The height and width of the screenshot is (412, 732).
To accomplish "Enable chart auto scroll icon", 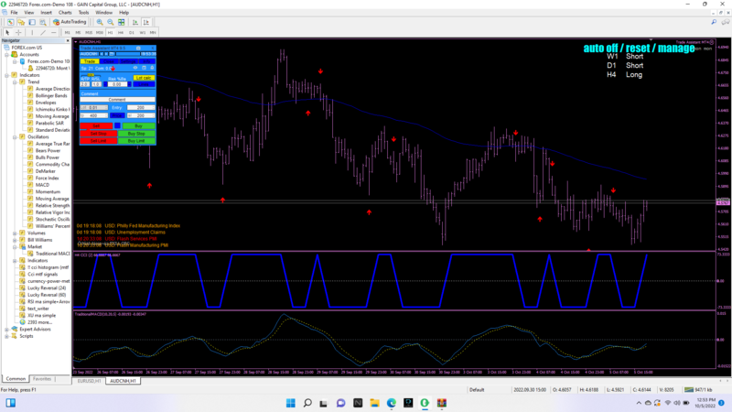I will click(135, 22).
